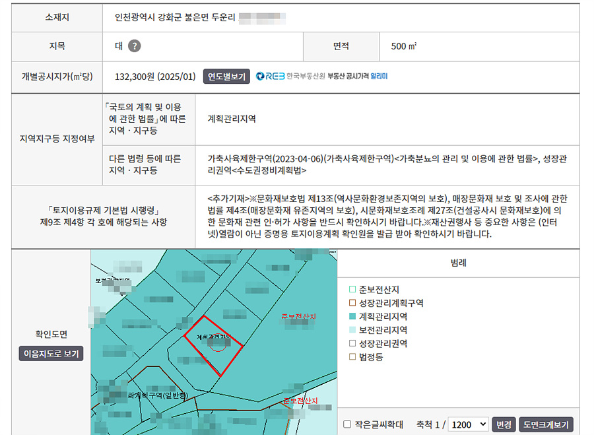Click the 보전관리지역 light teal legend icon
594x435 pixels.
[x=352, y=330]
